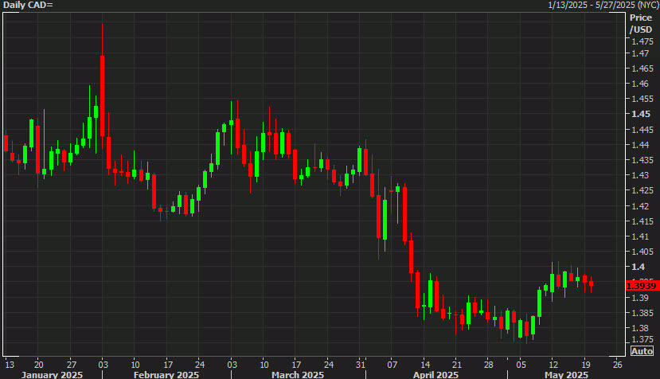The image size is (660, 379).
Task: Select the March 2025 month label
Action: click(298, 374)
